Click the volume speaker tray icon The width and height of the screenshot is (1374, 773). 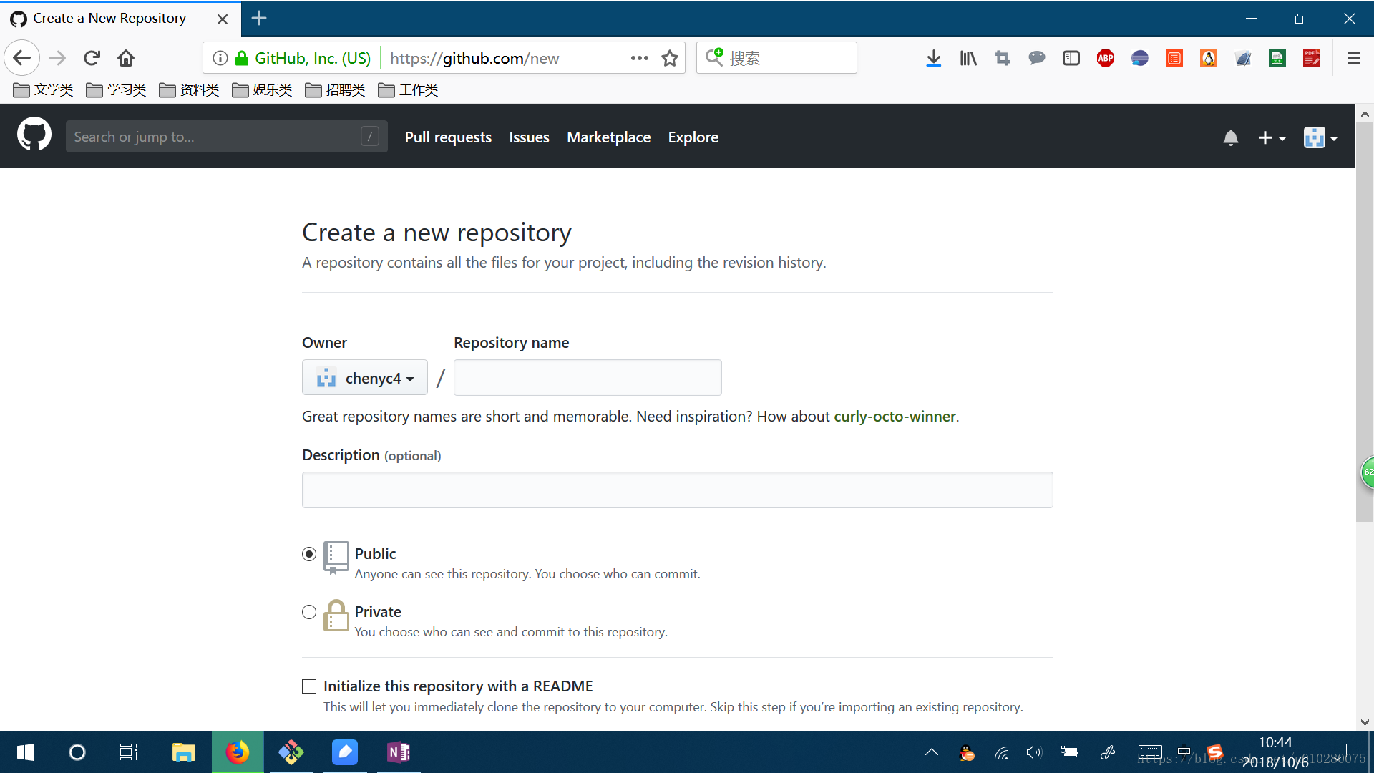1034,752
